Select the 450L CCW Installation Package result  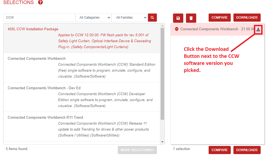(82, 38)
